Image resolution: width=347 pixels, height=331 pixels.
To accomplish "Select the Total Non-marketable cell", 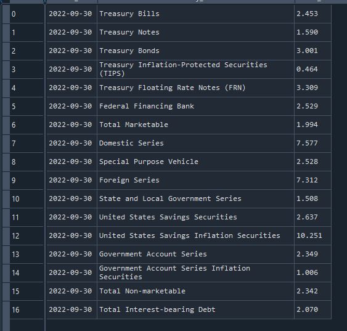I will pyautogui.click(x=195, y=291).
